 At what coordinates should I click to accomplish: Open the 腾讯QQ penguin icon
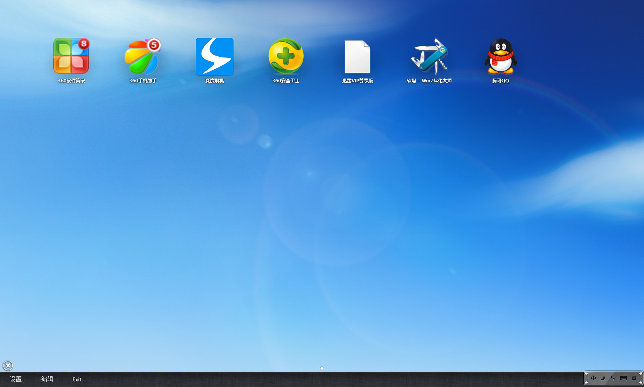pos(501,56)
